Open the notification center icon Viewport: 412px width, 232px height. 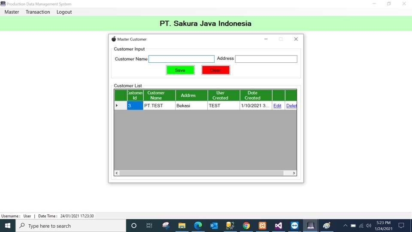coord(401,226)
